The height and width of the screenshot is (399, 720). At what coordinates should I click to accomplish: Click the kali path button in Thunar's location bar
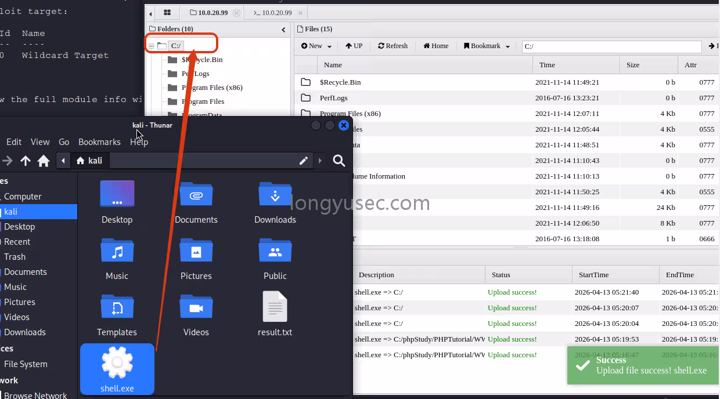click(x=89, y=161)
